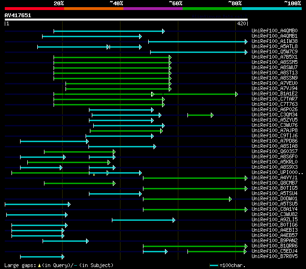Click the cyan alignment bar in the A1IW38 row
Image resolution: width=306 pixels, height=269 pixels.
click(198, 41)
